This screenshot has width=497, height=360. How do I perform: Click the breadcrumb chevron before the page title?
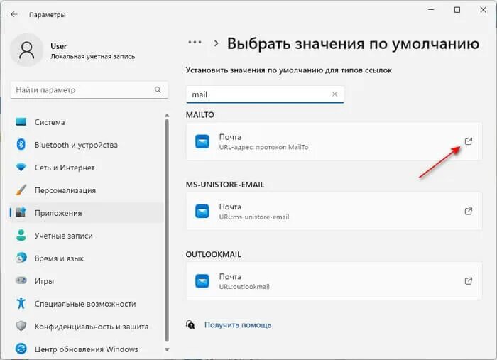pyautogui.click(x=216, y=43)
